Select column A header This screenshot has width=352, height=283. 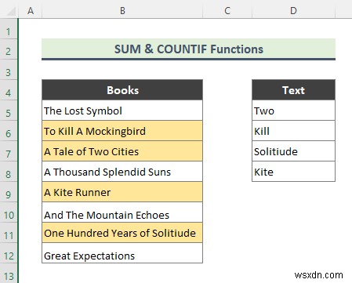click(31, 11)
